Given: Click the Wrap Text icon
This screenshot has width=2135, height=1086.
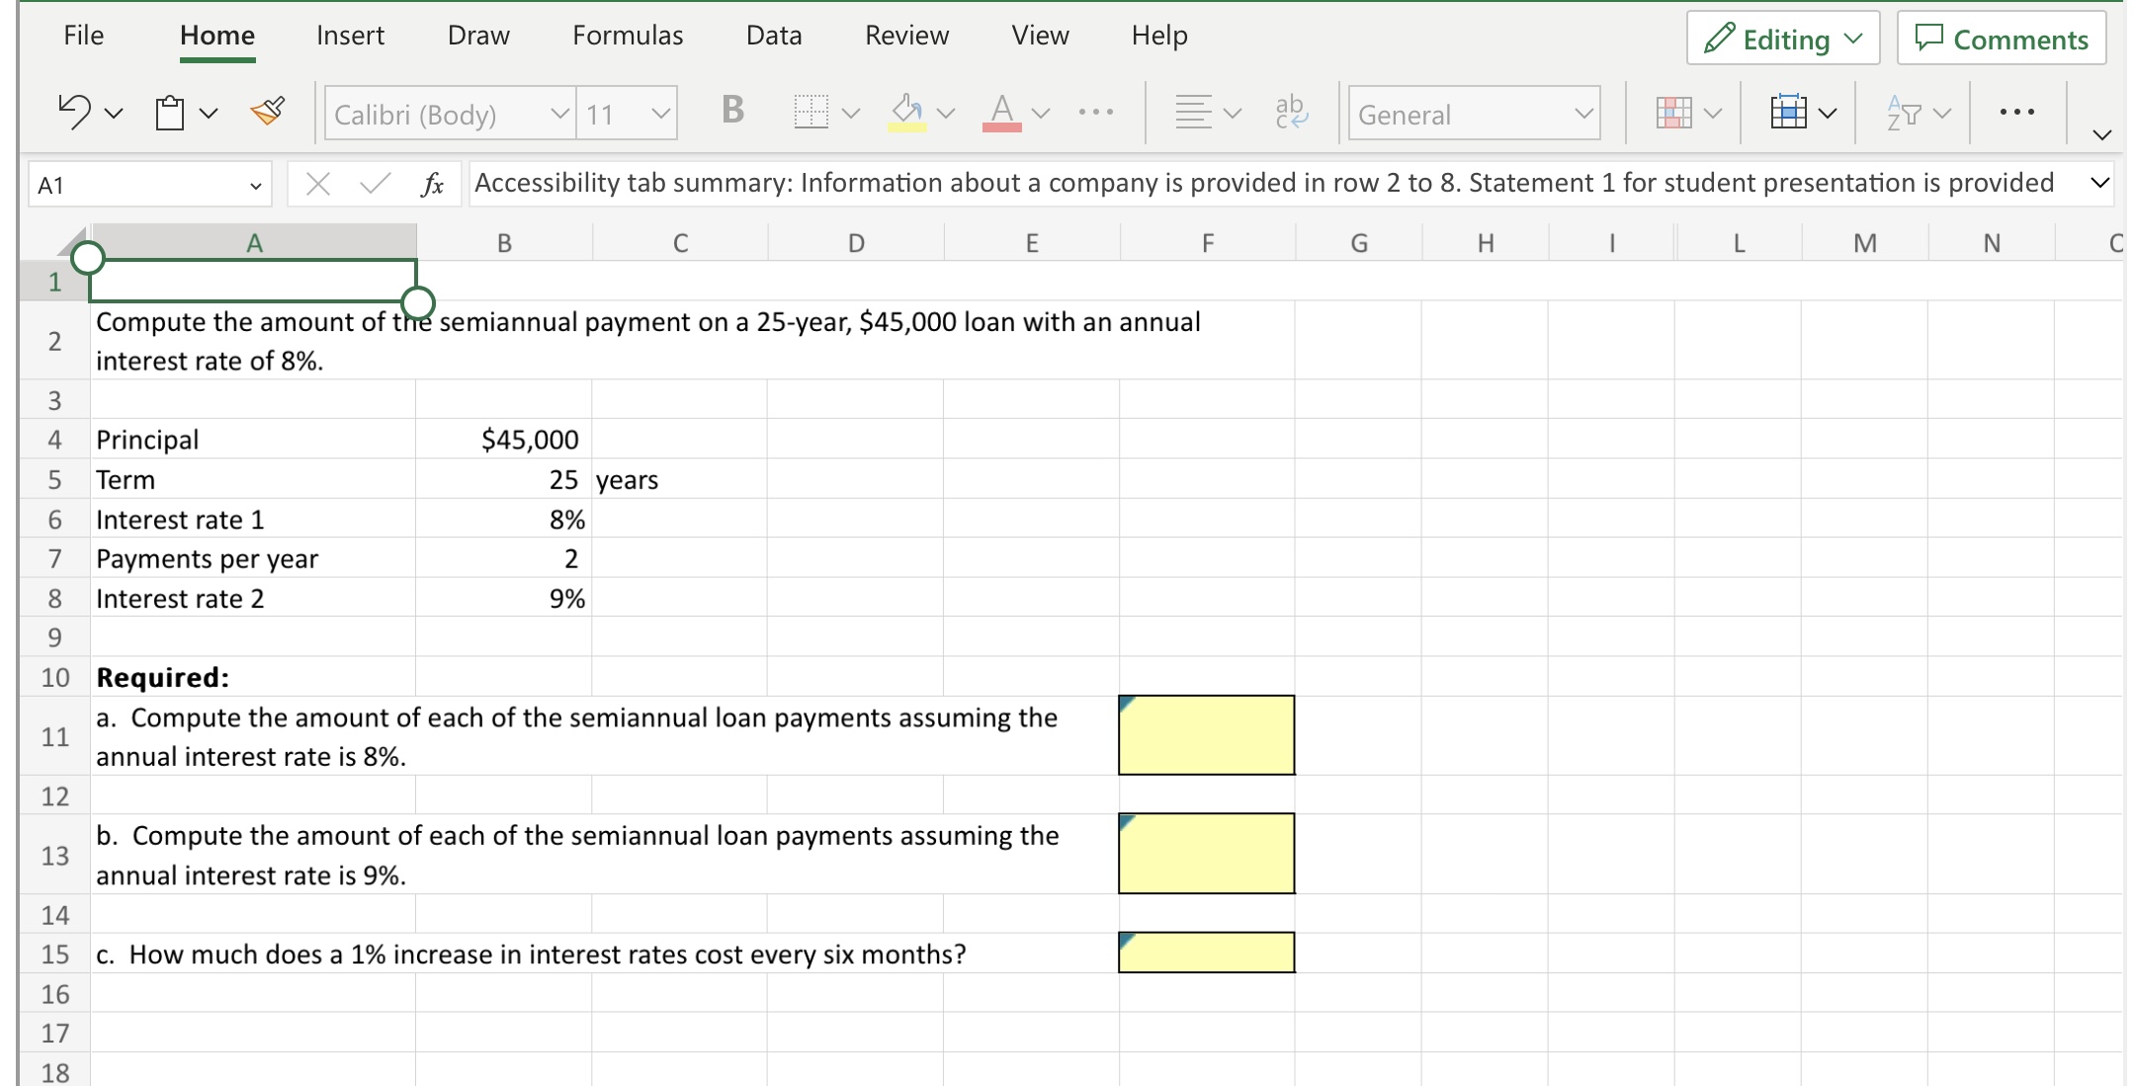Looking at the screenshot, I should coord(1291,112).
